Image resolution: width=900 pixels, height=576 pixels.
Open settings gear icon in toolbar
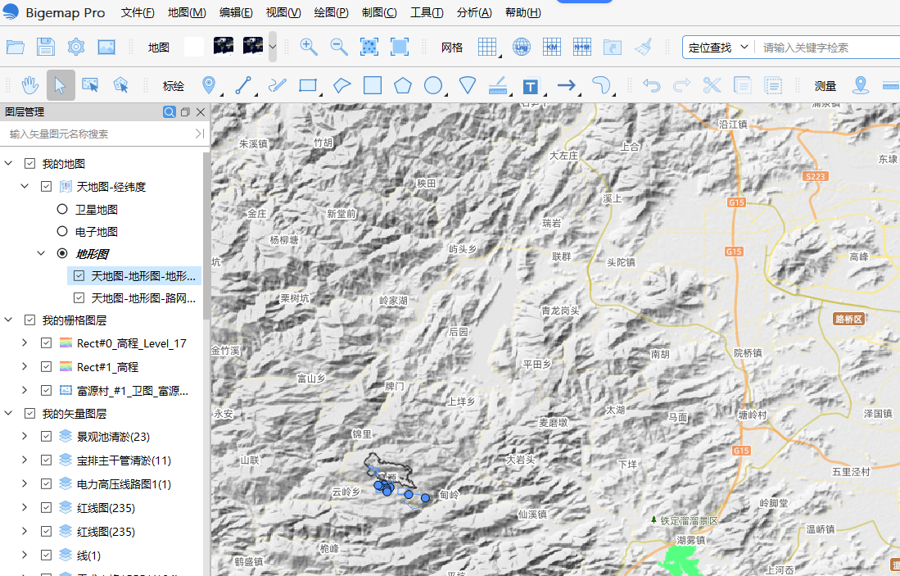coord(76,47)
